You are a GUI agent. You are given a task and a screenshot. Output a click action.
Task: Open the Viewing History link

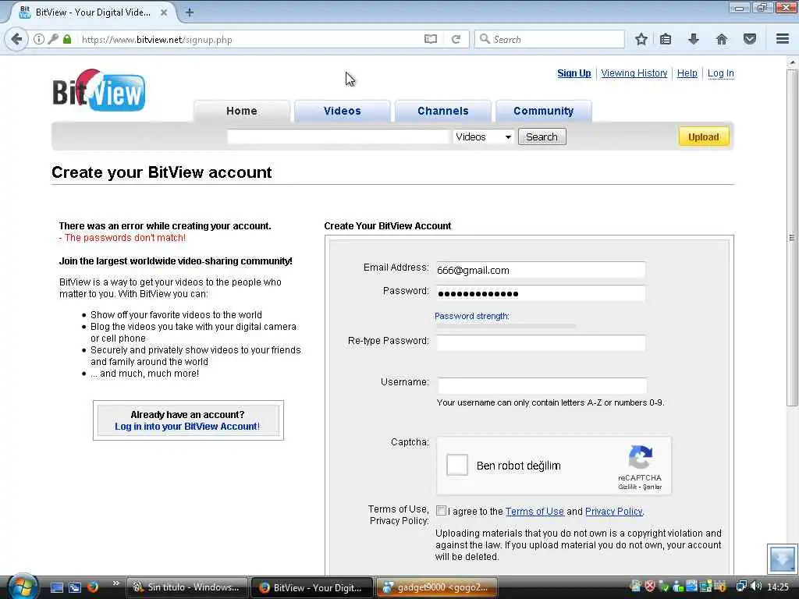tap(634, 73)
